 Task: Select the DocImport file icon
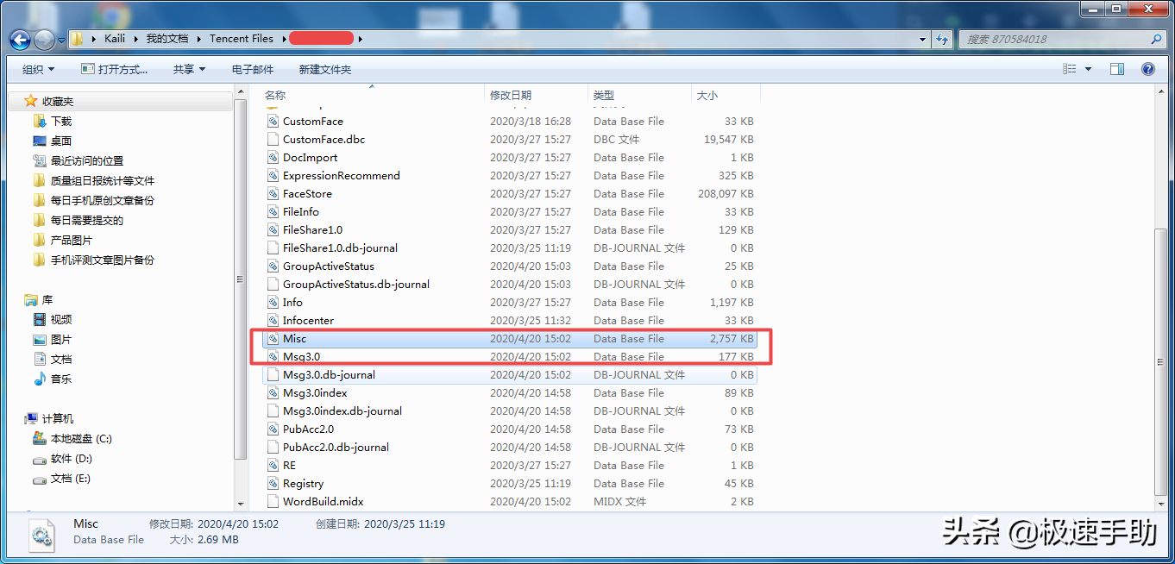273,158
